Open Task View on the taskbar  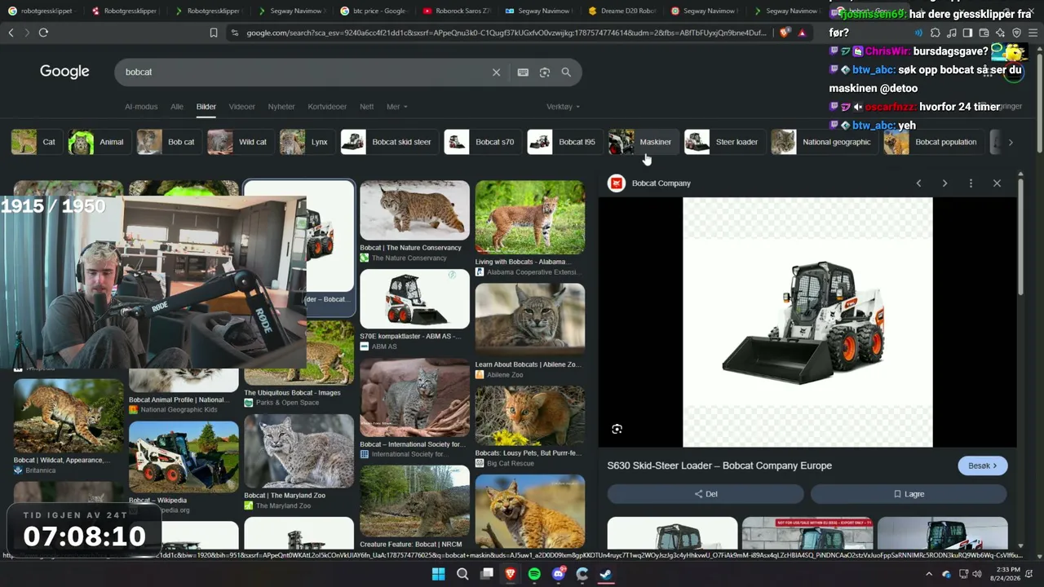click(487, 574)
